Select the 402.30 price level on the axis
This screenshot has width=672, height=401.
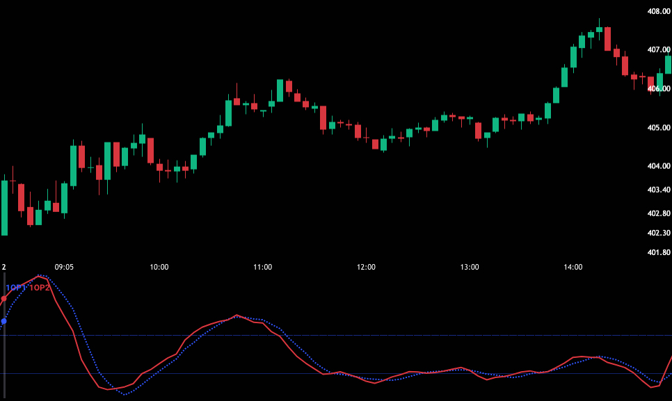pos(657,233)
